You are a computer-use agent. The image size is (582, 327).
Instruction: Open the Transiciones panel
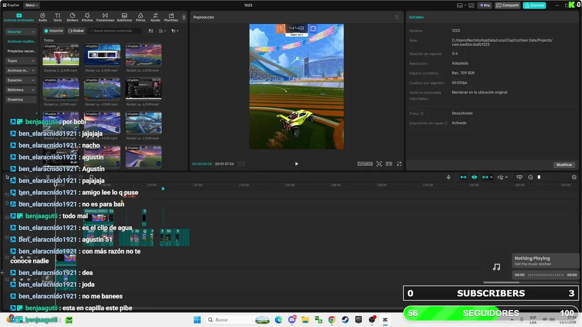105,18
